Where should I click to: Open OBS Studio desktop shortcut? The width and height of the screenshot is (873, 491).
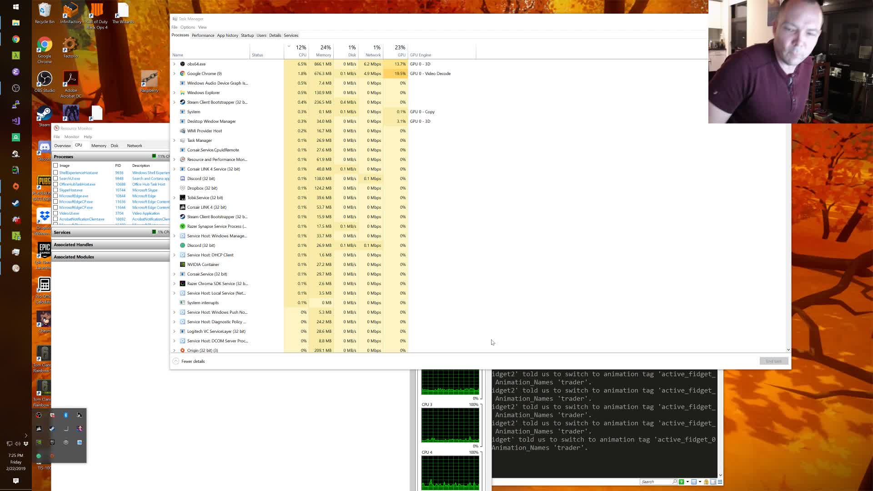45,82
